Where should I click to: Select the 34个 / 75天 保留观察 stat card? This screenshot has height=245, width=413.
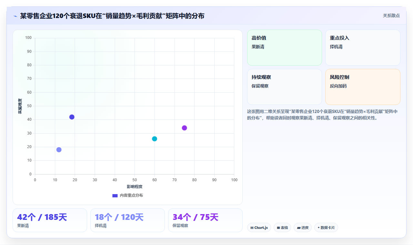pos(205,220)
